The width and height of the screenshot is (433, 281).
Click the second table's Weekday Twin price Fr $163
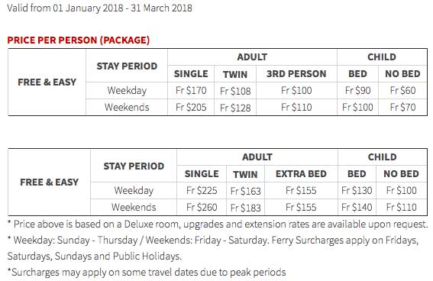pos(245,191)
